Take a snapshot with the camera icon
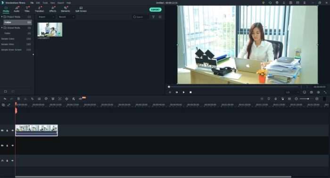Viewport: 330px width, 178px height. tap(311, 92)
